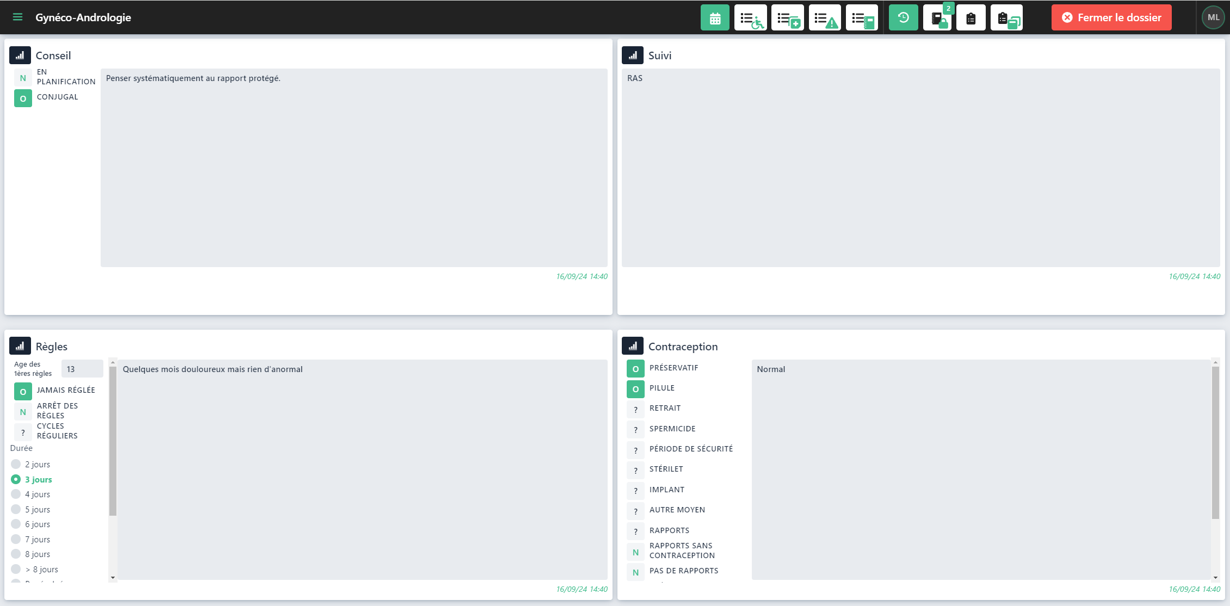Toggle the STÉRILET contraception status

coord(635,470)
